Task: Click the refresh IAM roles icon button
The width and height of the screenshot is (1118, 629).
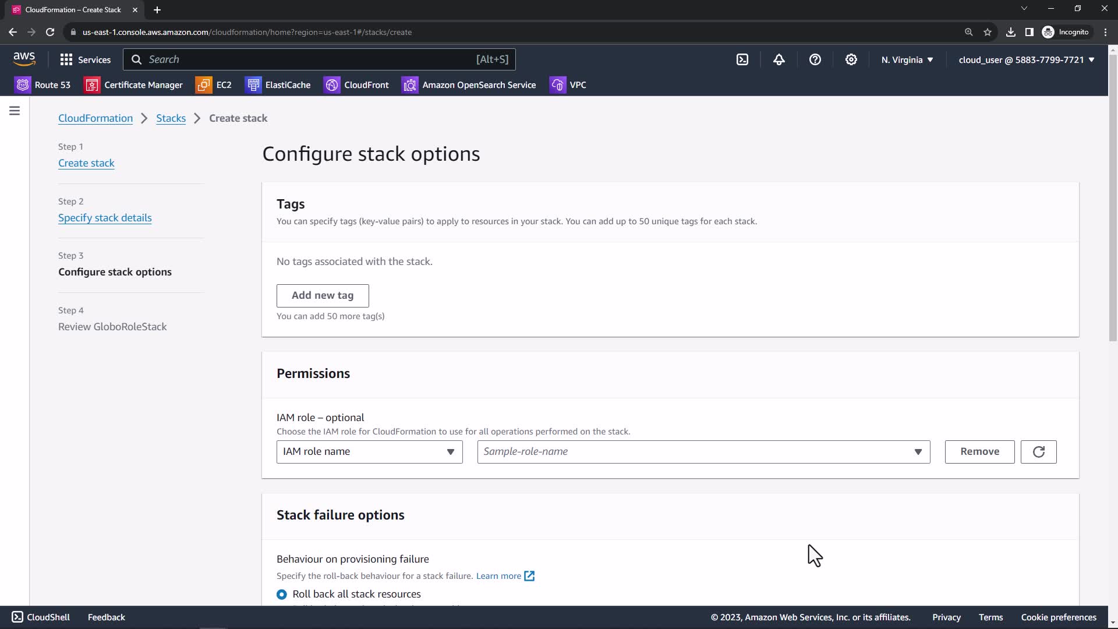Action: 1038,452
